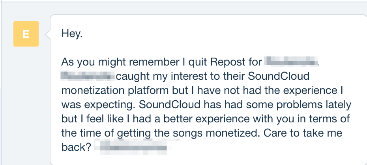Click the speech bubble pointer beside avatar
The height and width of the screenshot is (165, 367).
coord(47,34)
